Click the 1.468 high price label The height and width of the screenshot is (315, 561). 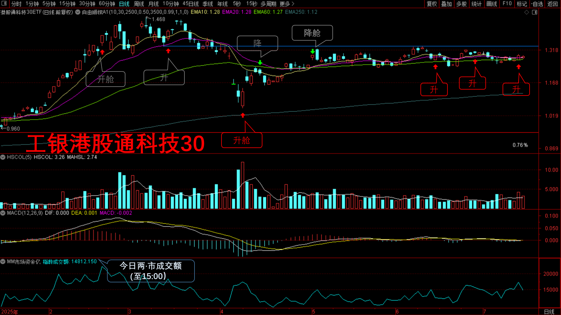(x=158, y=19)
